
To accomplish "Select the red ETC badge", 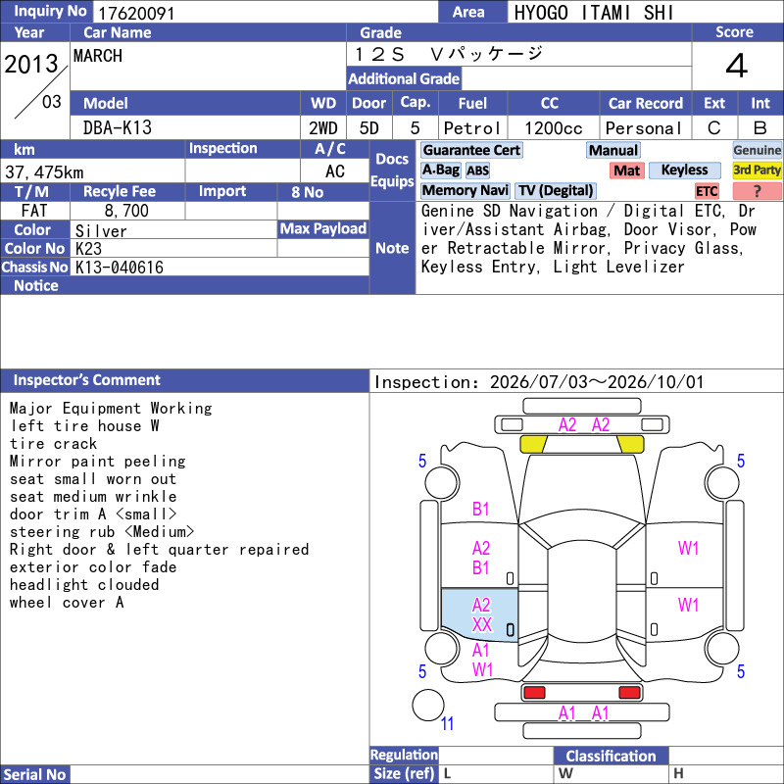I will point(707,191).
